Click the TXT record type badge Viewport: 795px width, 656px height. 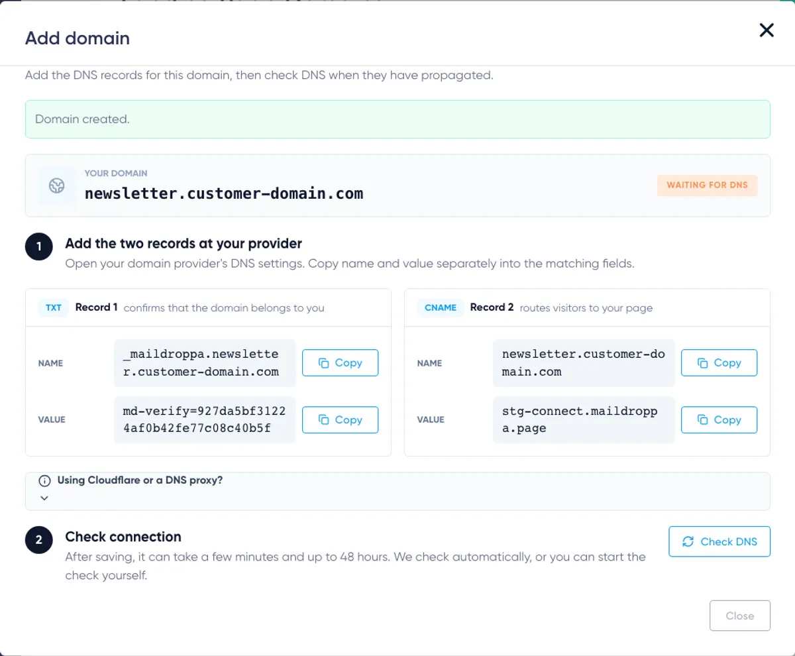click(x=54, y=307)
